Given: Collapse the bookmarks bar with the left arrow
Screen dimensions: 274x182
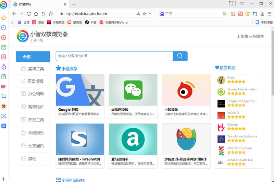Looking at the screenshot, I should (13, 23).
